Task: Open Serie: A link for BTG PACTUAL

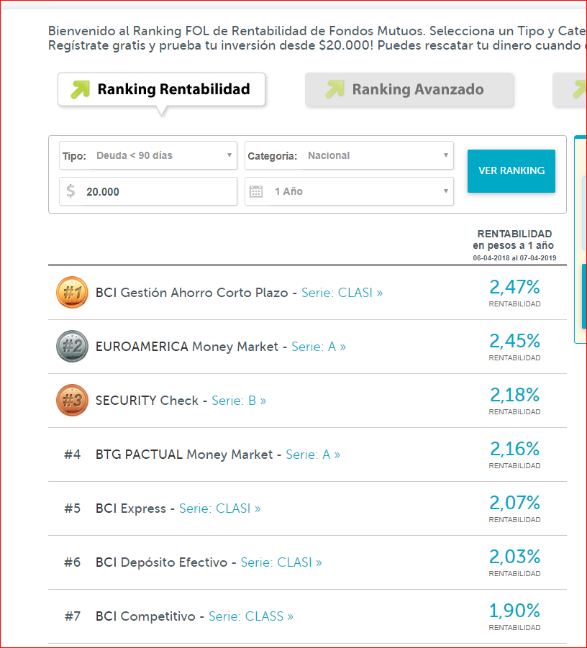Action: [313, 455]
